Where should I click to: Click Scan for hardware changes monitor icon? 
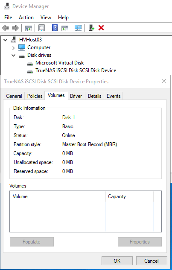pos(78,28)
